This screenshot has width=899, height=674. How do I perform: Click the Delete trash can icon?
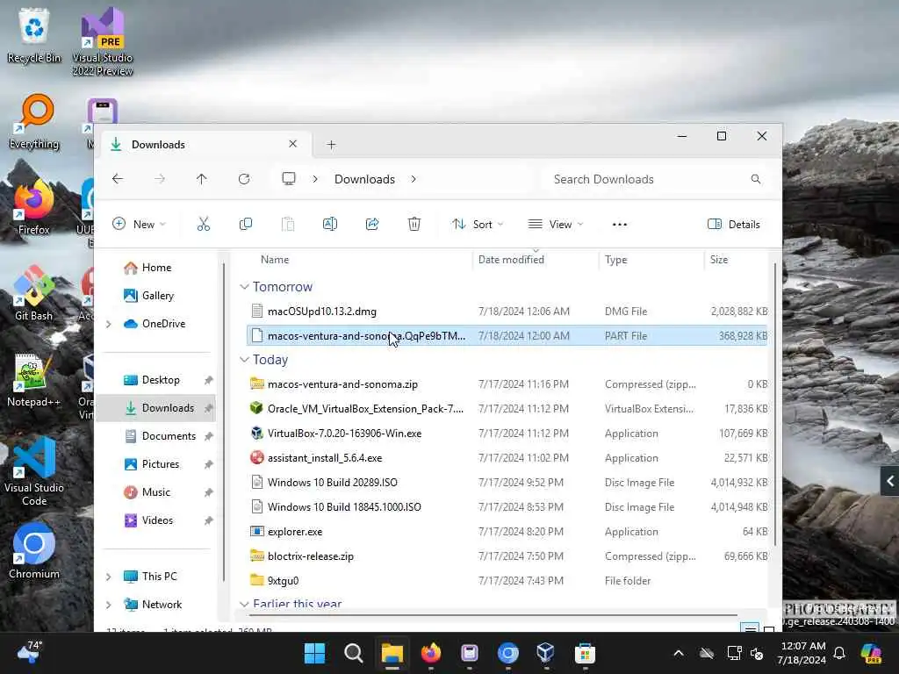click(414, 224)
